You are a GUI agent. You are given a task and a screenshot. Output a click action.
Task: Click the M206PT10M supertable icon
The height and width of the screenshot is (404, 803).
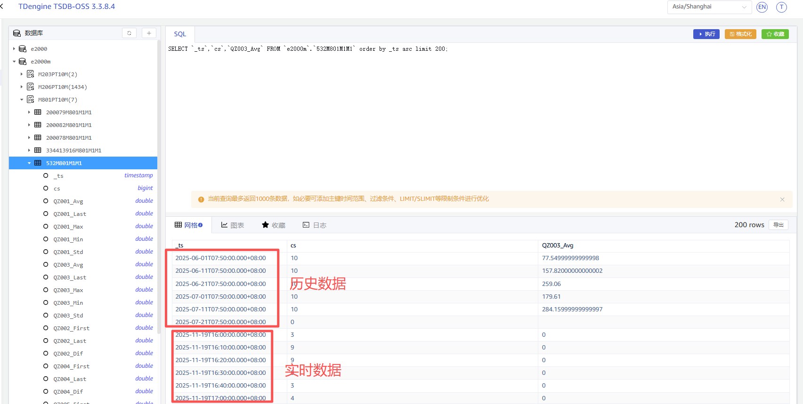coord(31,87)
